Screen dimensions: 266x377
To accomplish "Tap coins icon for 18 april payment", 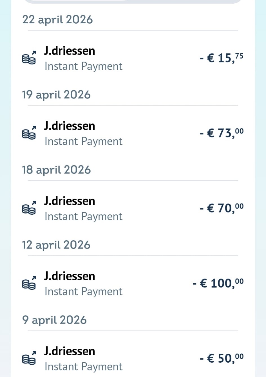I will pyautogui.click(x=29, y=208).
